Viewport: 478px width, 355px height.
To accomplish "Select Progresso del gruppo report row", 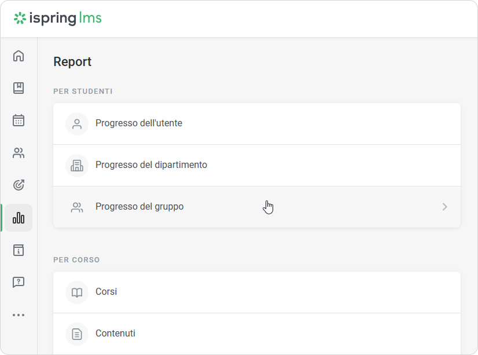I will point(139,207).
